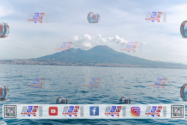187x125 pixels.
Task: Click the YouTube icon in the banner
Action: click(53, 111)
